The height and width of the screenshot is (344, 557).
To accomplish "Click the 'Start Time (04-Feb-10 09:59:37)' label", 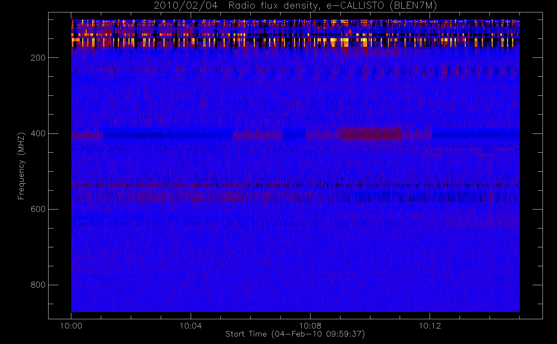I will point(295,334).
